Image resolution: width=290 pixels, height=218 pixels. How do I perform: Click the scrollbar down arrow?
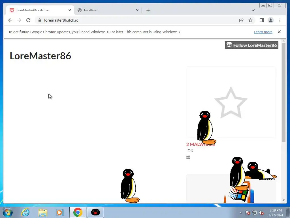[x=283, y=200]
